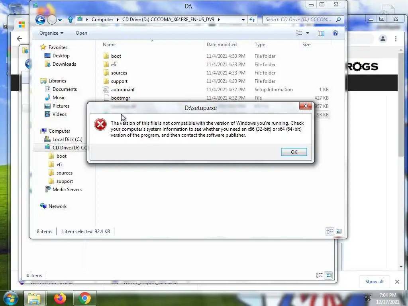408x306 pixels.
Task: Expand arrow after CD Drive breadcrumb
Action: (x=219, y=20)
